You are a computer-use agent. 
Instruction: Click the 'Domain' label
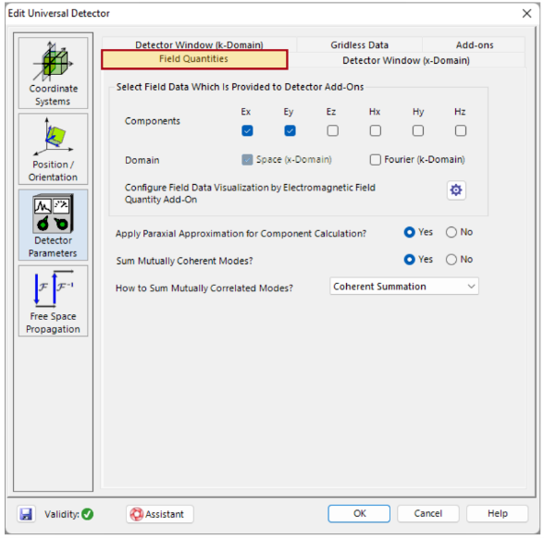[142, 160]
